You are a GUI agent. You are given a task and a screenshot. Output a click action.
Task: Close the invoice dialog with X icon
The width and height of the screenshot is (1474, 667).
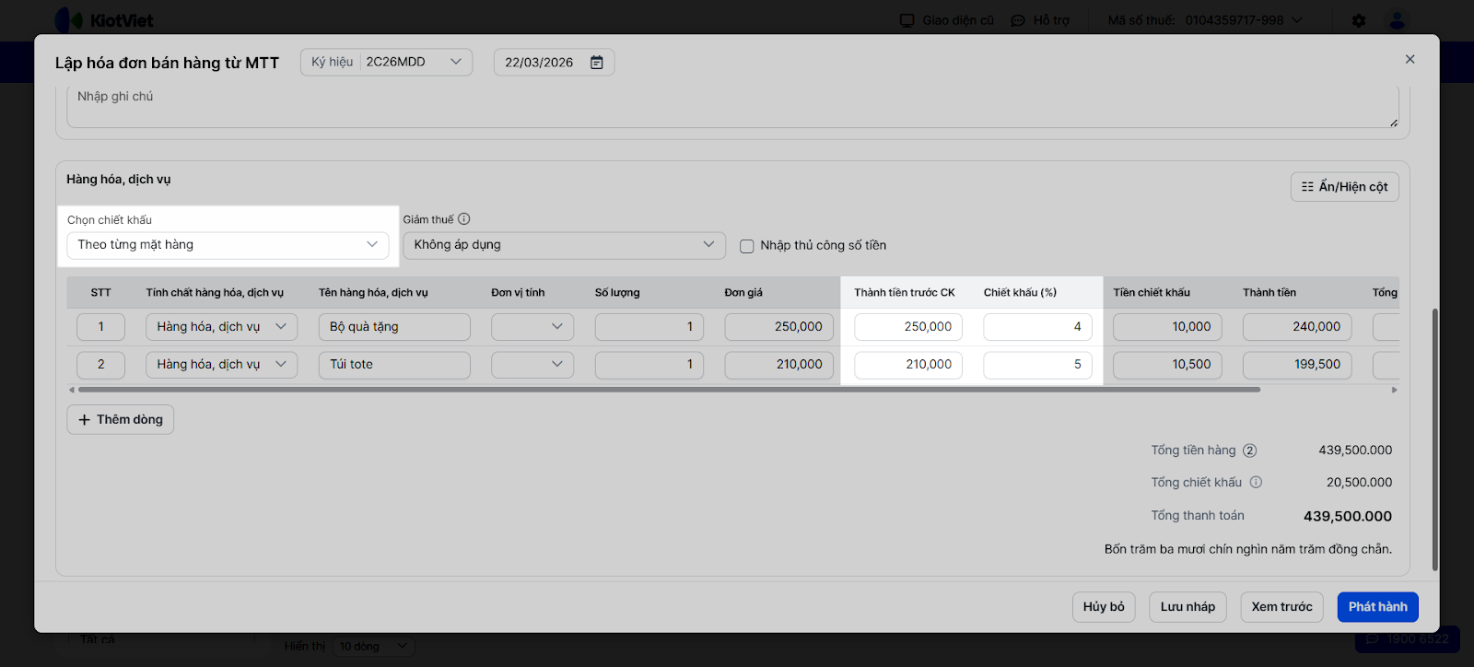pos(1410,59)
